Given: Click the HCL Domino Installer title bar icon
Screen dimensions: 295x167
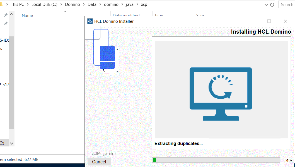Looking at the screenshot, I should tap(90, 21).
